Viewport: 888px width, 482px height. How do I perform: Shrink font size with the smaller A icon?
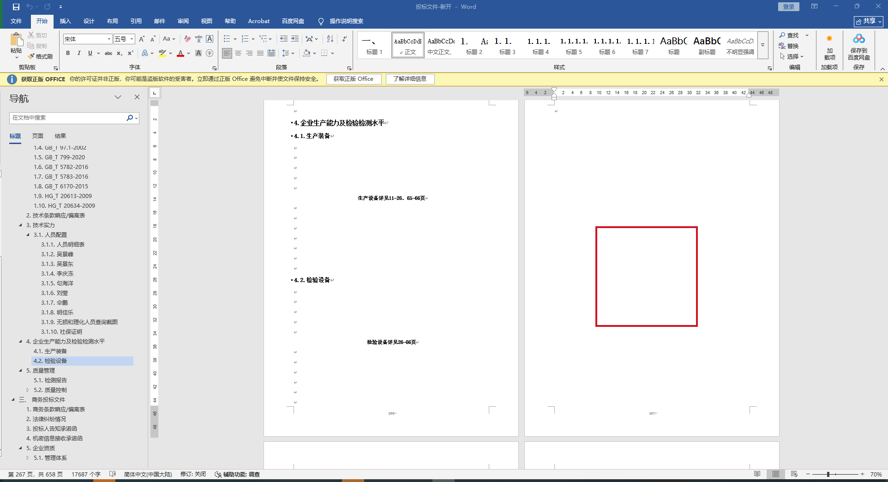click(x=153, y=39)
